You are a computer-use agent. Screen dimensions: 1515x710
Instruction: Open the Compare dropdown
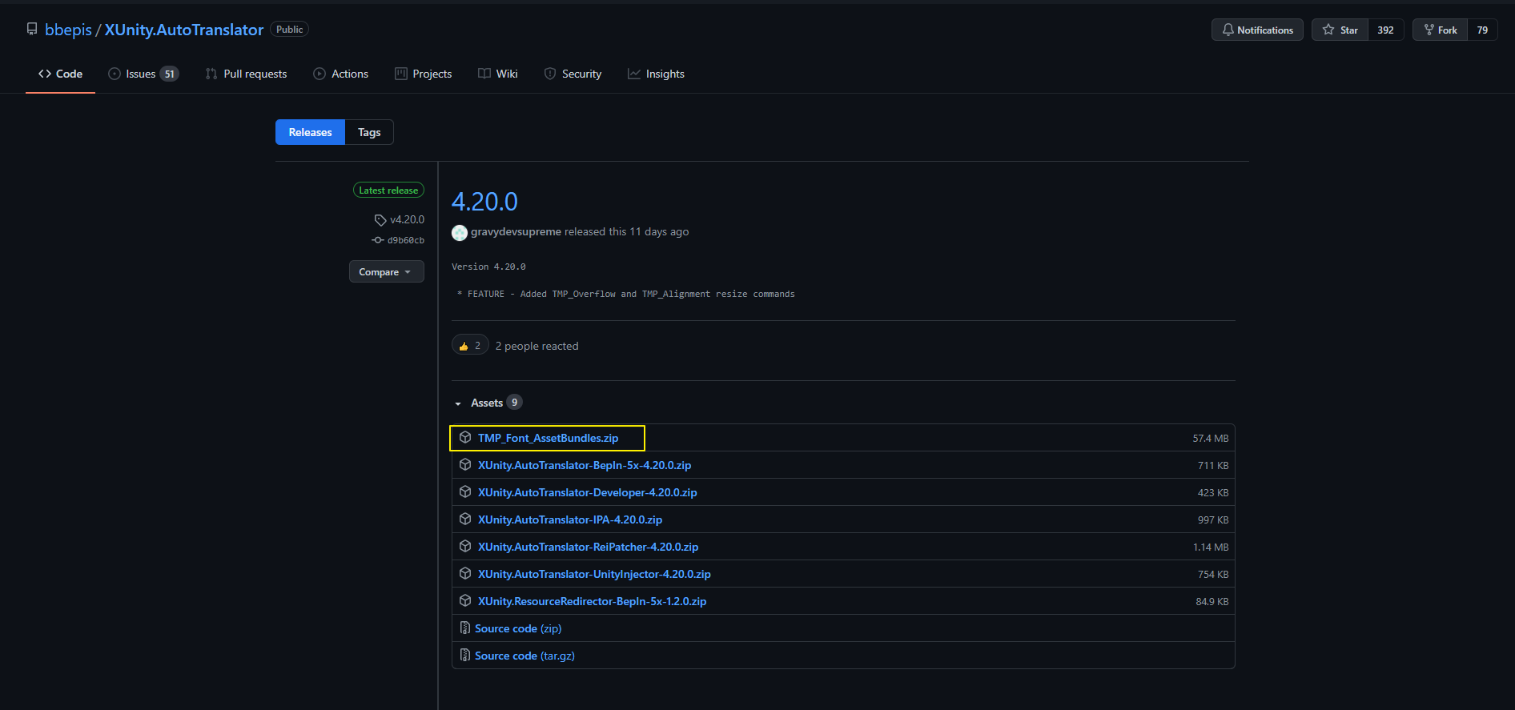(386, 272)
